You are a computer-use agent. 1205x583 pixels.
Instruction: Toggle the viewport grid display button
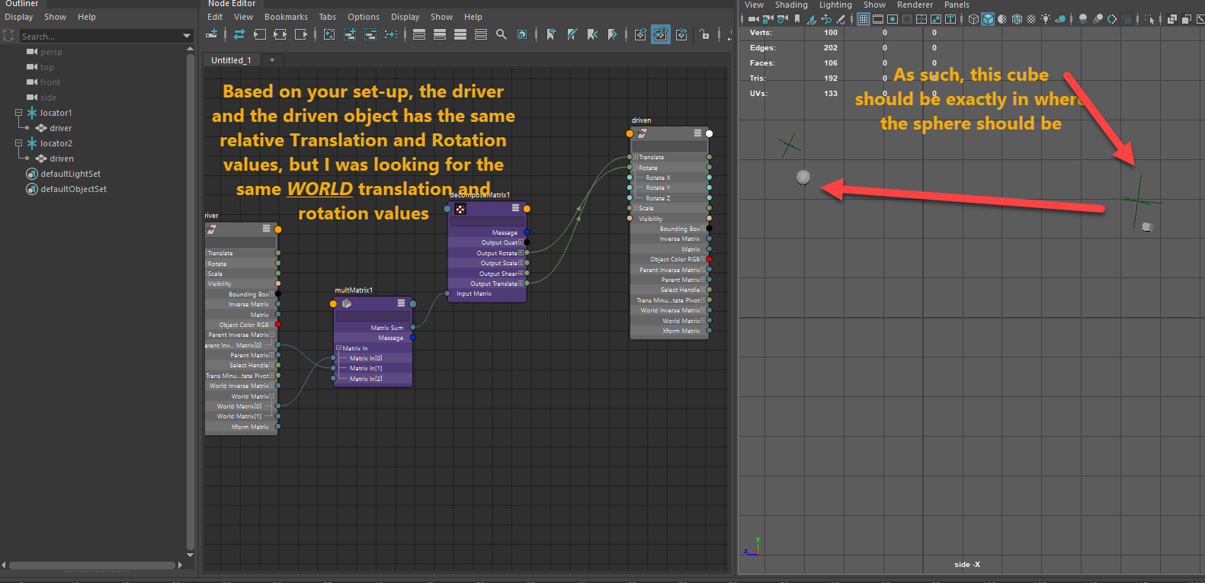point(863,19)
